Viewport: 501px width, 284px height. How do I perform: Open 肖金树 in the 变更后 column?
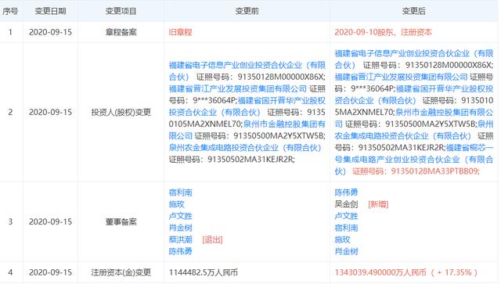pos(346,251)
